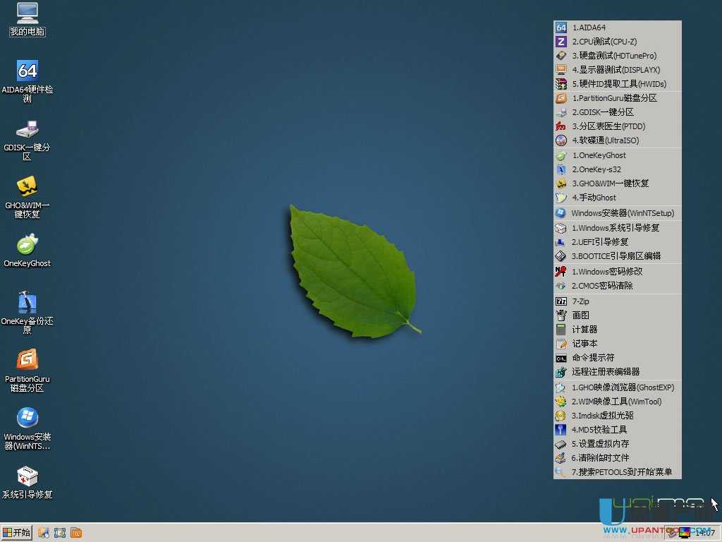Select 3.BOOTICE引导扇区编辑 menu item
722x542 pixels.
point(616,256)
